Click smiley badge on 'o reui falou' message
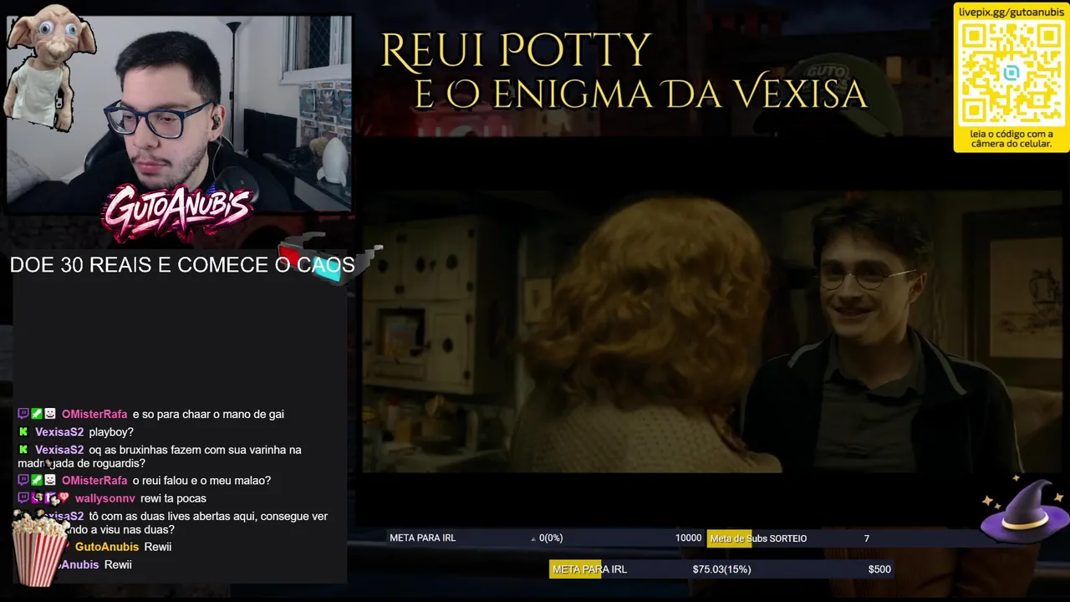This screenshot has height=602, width=1070. (x=50, y=481)
